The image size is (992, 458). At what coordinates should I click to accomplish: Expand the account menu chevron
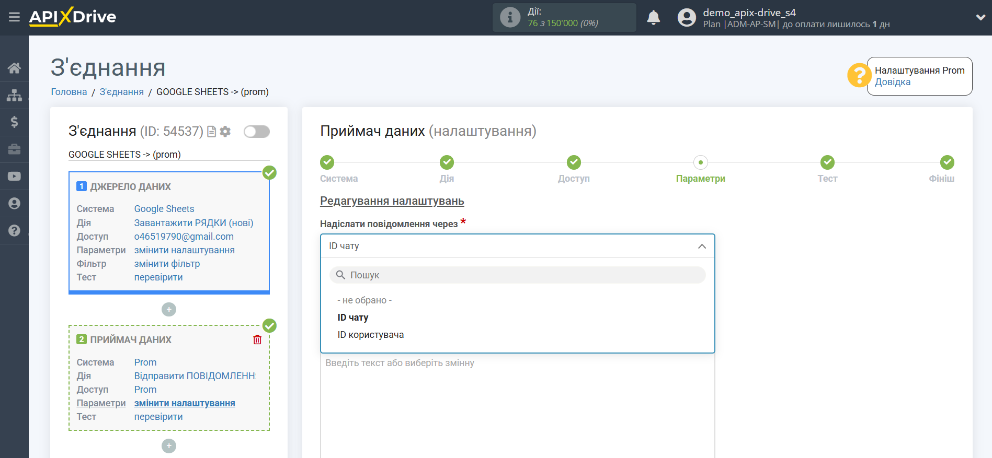click(x=980, y=17)
